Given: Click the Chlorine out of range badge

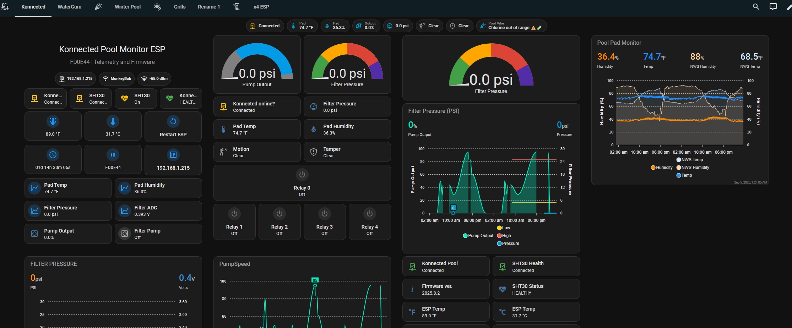Looking at the screenshot, I should (511, 26).
